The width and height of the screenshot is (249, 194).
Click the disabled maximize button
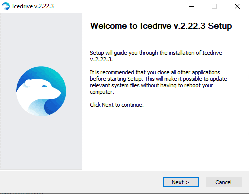tap(214, 6)
